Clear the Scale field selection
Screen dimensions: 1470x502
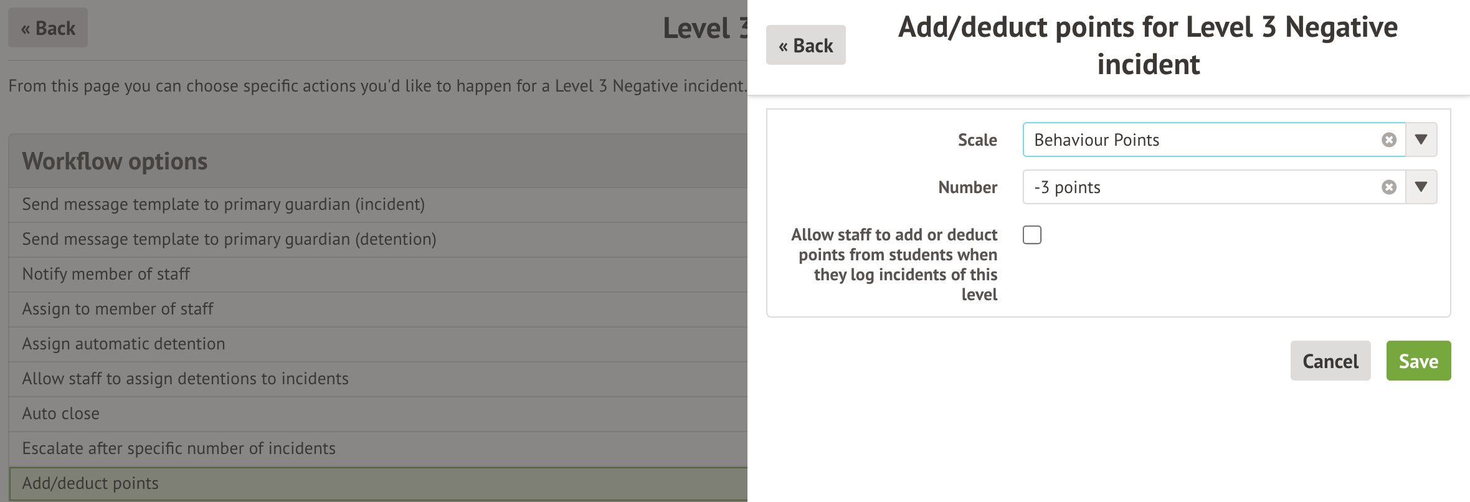point(1388,140)
